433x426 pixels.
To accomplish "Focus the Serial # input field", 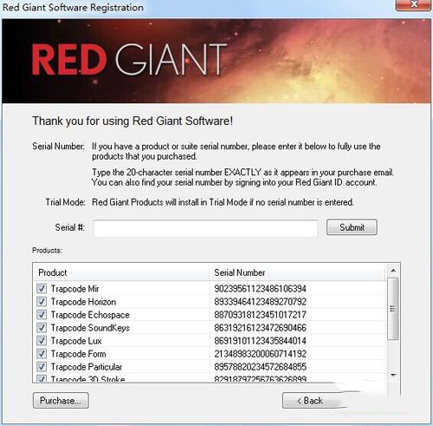I will point(205,228).
